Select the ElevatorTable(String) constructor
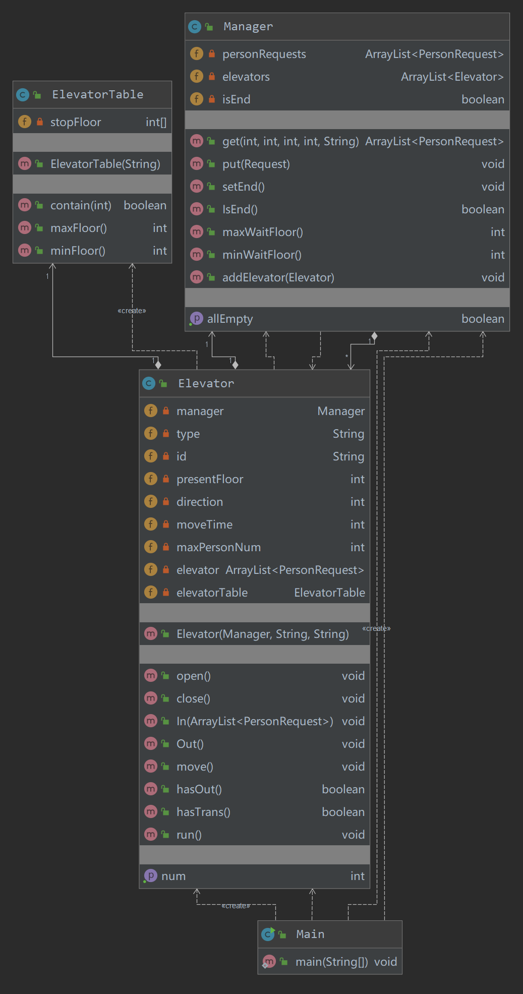This screenshot has height=994, width=523. tap(105, 164)
